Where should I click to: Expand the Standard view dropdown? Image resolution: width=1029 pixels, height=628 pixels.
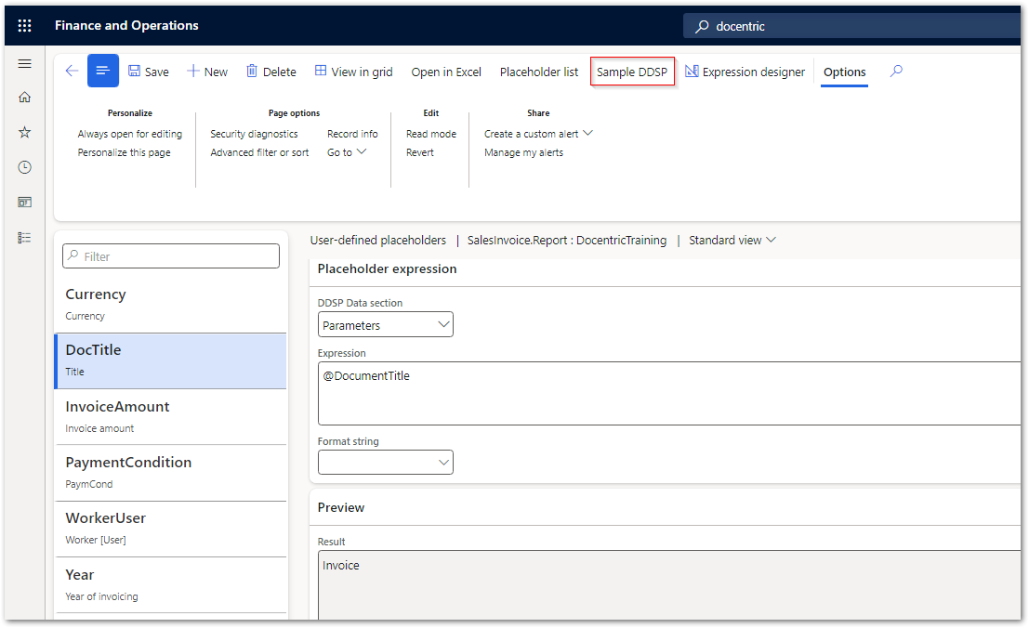tap(732, 241)
